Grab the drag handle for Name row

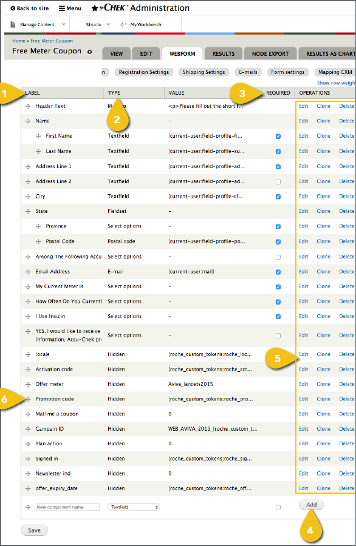pos(28,121)
